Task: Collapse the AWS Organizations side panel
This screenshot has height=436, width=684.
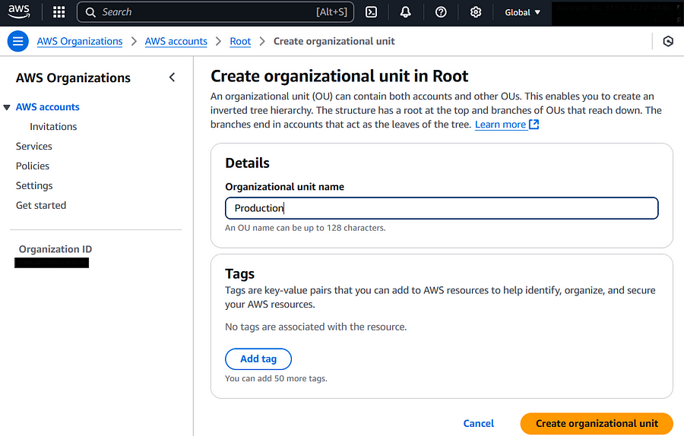Action: 173,77
